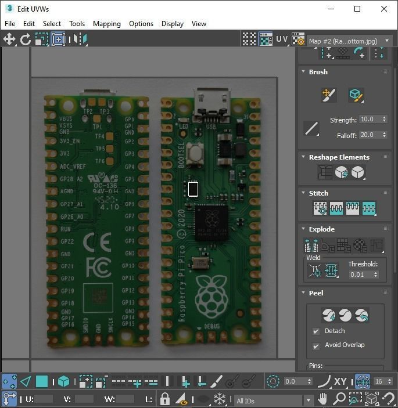Collapse the Brush rollout
This screenshot has height=408, width=398.
coord(303,71)
